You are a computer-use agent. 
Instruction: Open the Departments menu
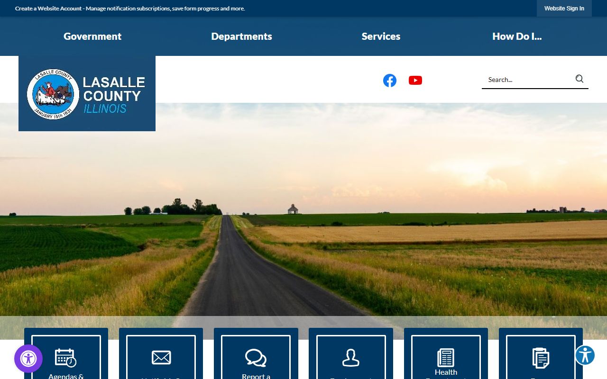click(x=241, y=36)
